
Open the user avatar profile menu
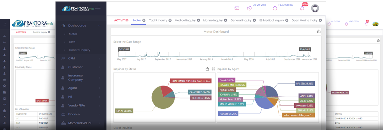pyautogui.click(x=315, y=8)
